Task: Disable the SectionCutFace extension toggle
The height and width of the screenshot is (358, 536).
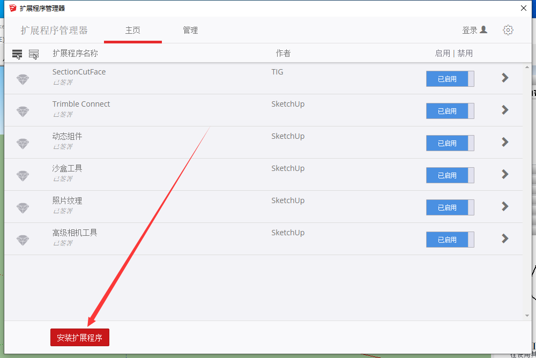Action: click(x=450, y=79)
